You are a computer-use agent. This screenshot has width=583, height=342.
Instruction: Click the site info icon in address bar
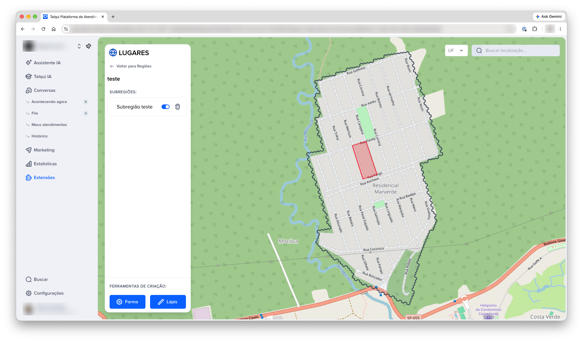click(66, 29)
